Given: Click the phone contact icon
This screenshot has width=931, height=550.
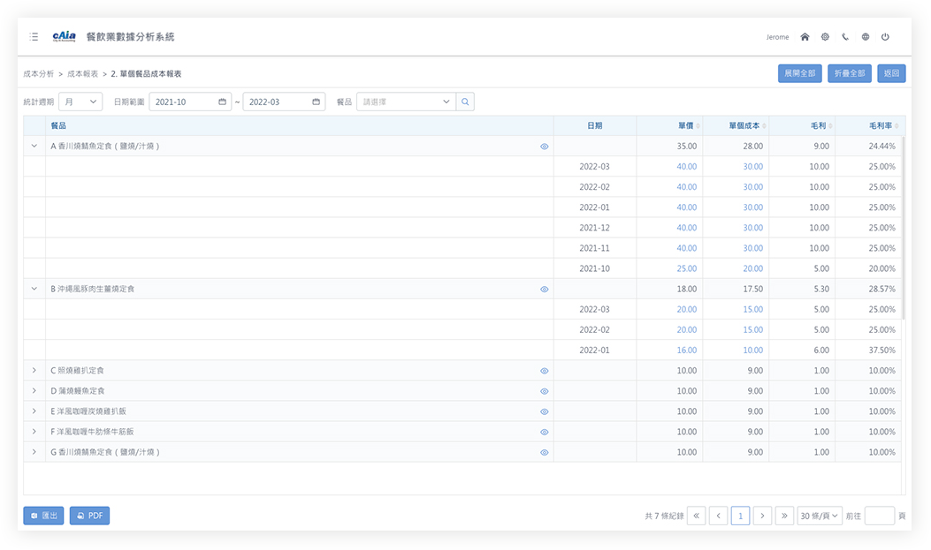Looking at the screenshot, I should [845, 37].
